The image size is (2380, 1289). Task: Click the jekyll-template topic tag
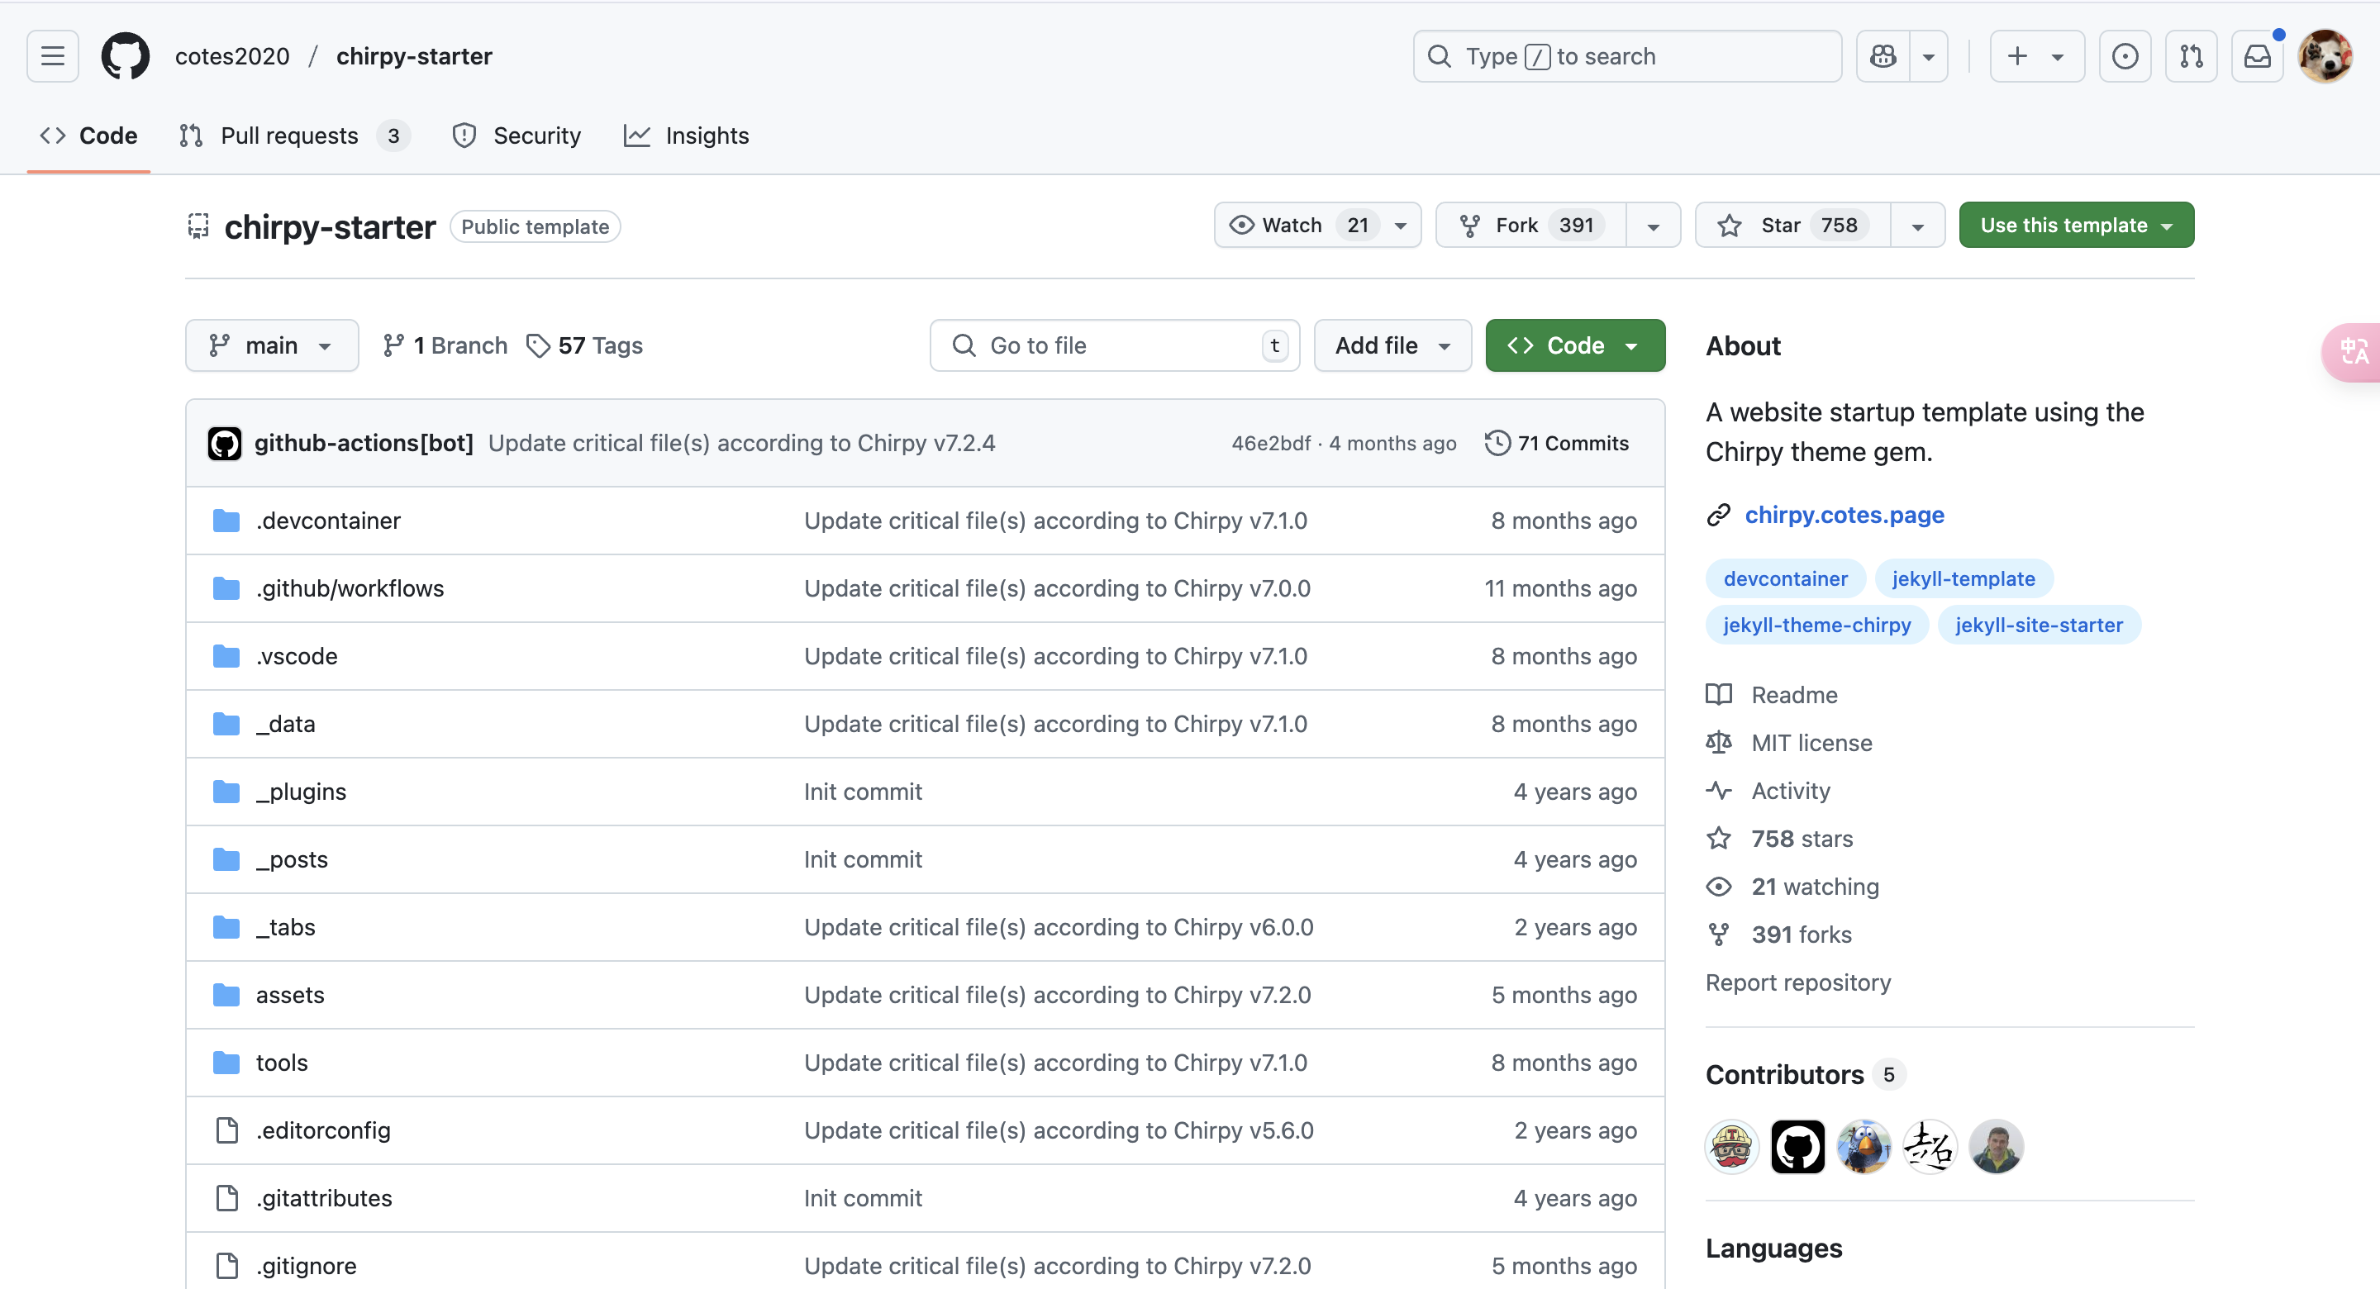1963,578
